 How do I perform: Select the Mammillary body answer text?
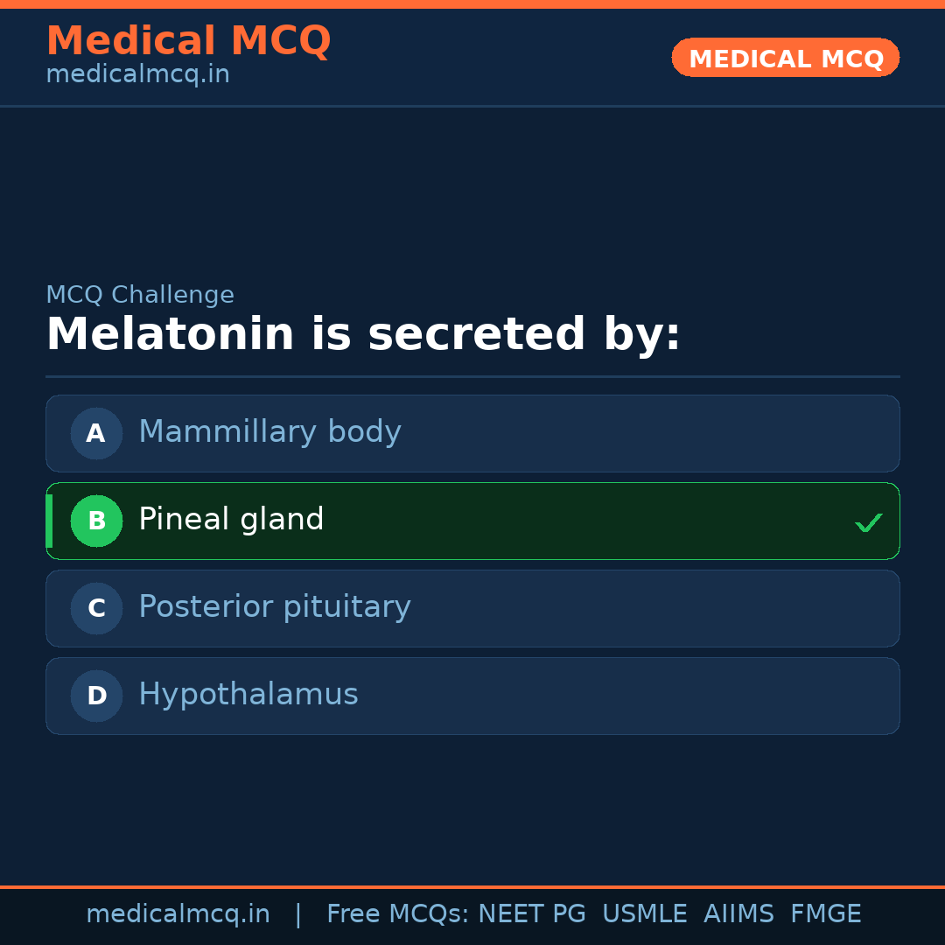pos(269,432)
